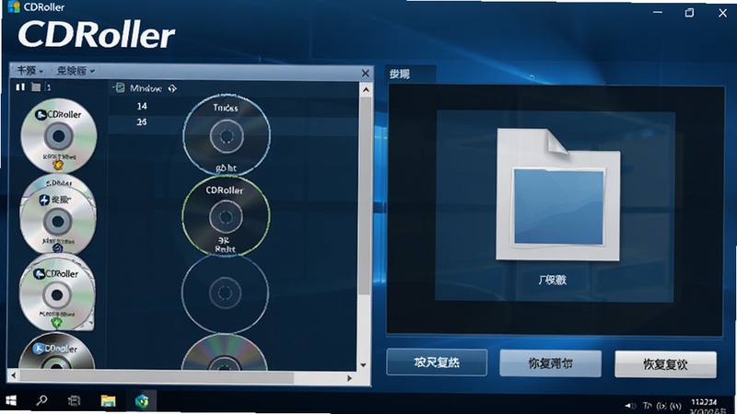Minimize the CDRoller window

pos(658,12)
